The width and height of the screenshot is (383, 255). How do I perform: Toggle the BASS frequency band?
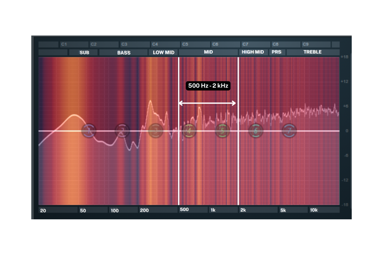pos(124,52)
